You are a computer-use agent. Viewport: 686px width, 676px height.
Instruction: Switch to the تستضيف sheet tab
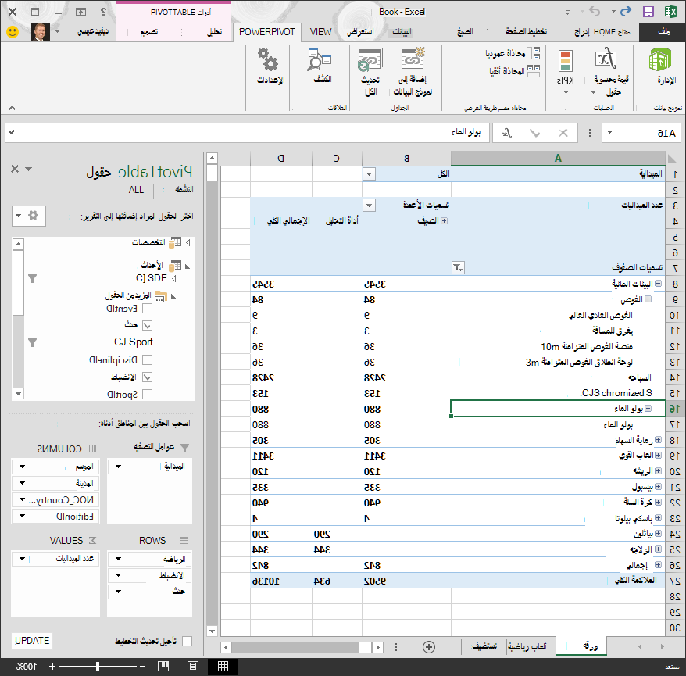click(484, 646)
